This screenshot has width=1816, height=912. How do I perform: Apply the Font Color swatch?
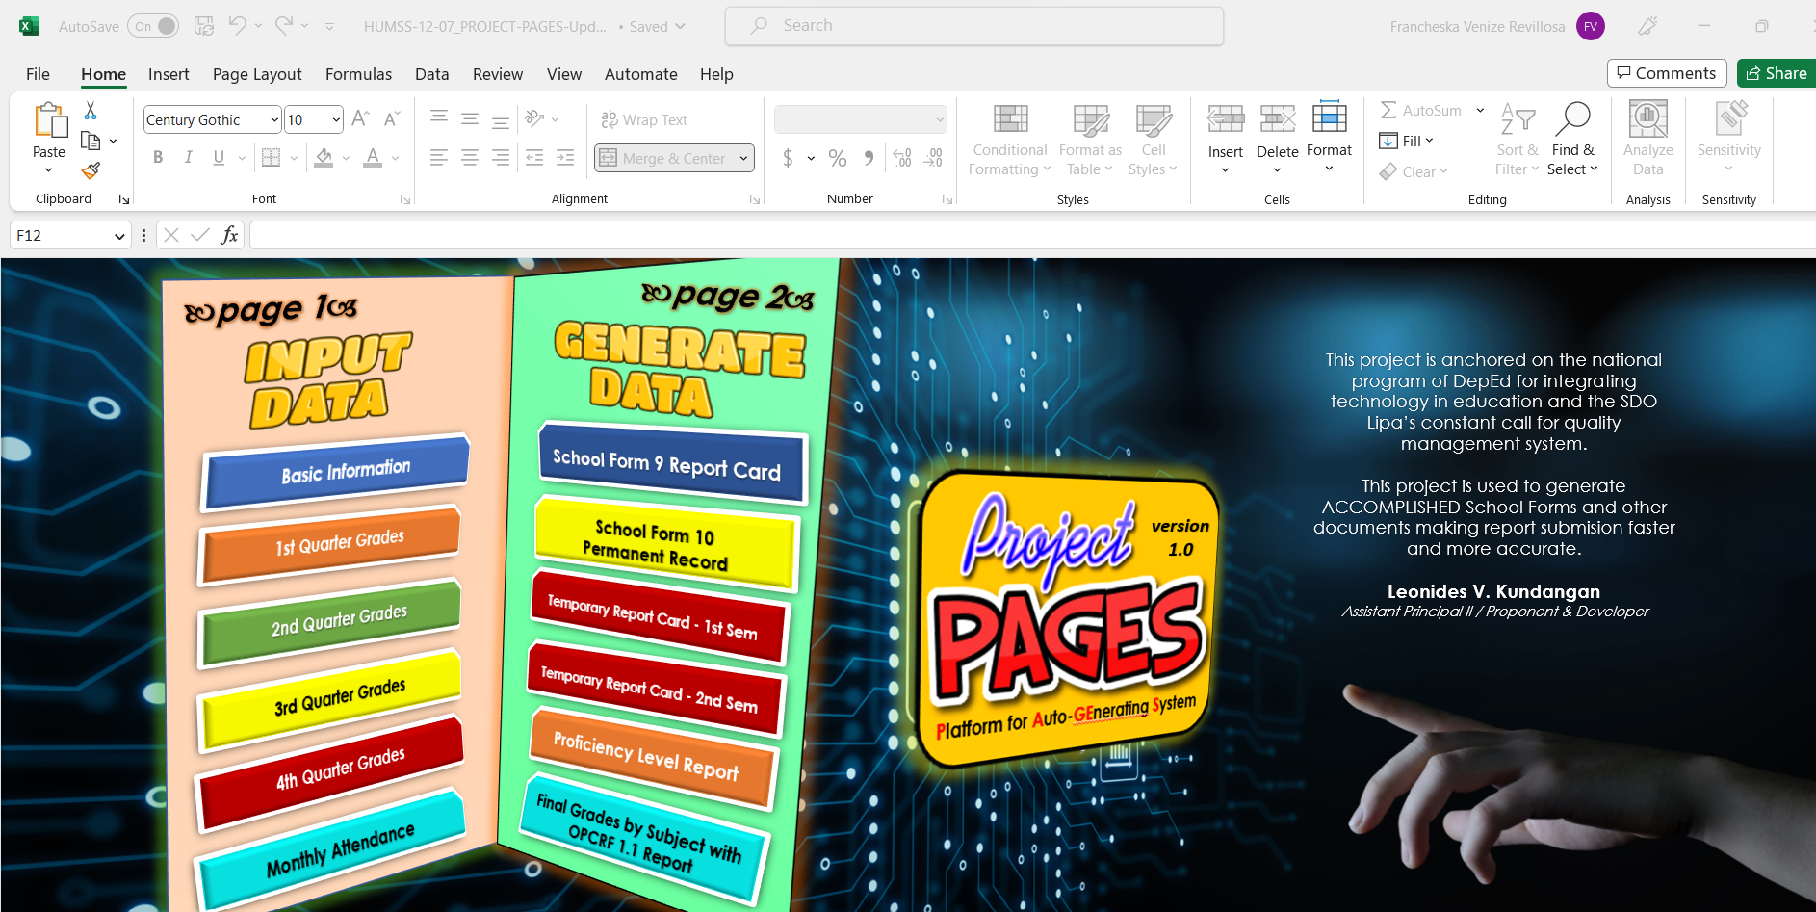click(373, 158)
